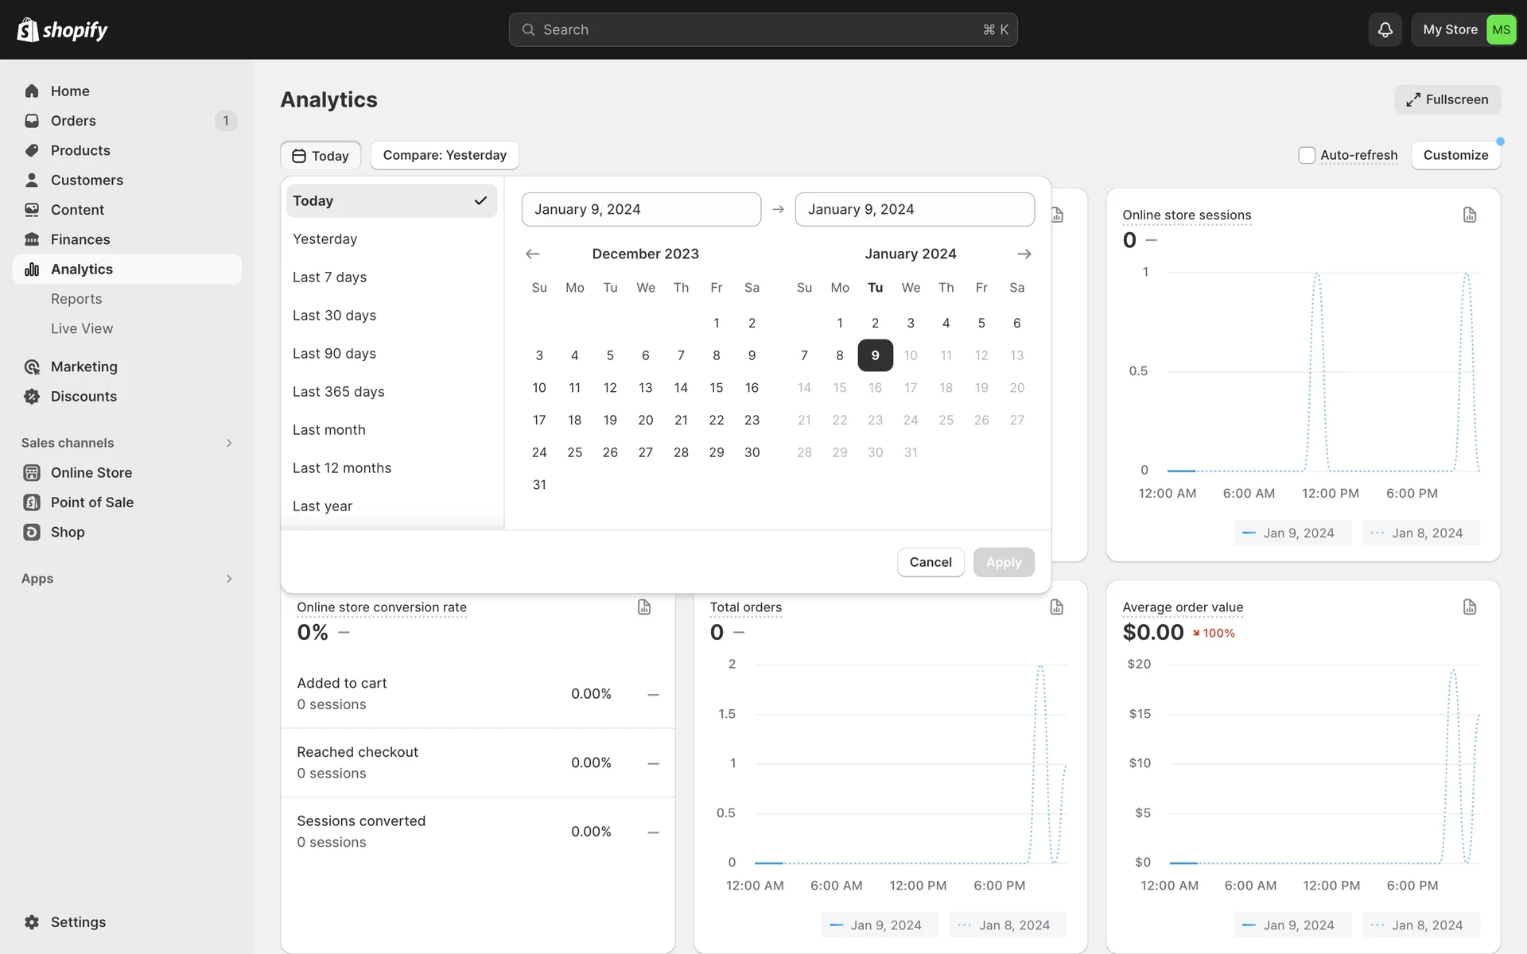Open Live View in sidebar
This screenshot has width=1527, height=954.
pyautogui.click(x=82, y=328)
